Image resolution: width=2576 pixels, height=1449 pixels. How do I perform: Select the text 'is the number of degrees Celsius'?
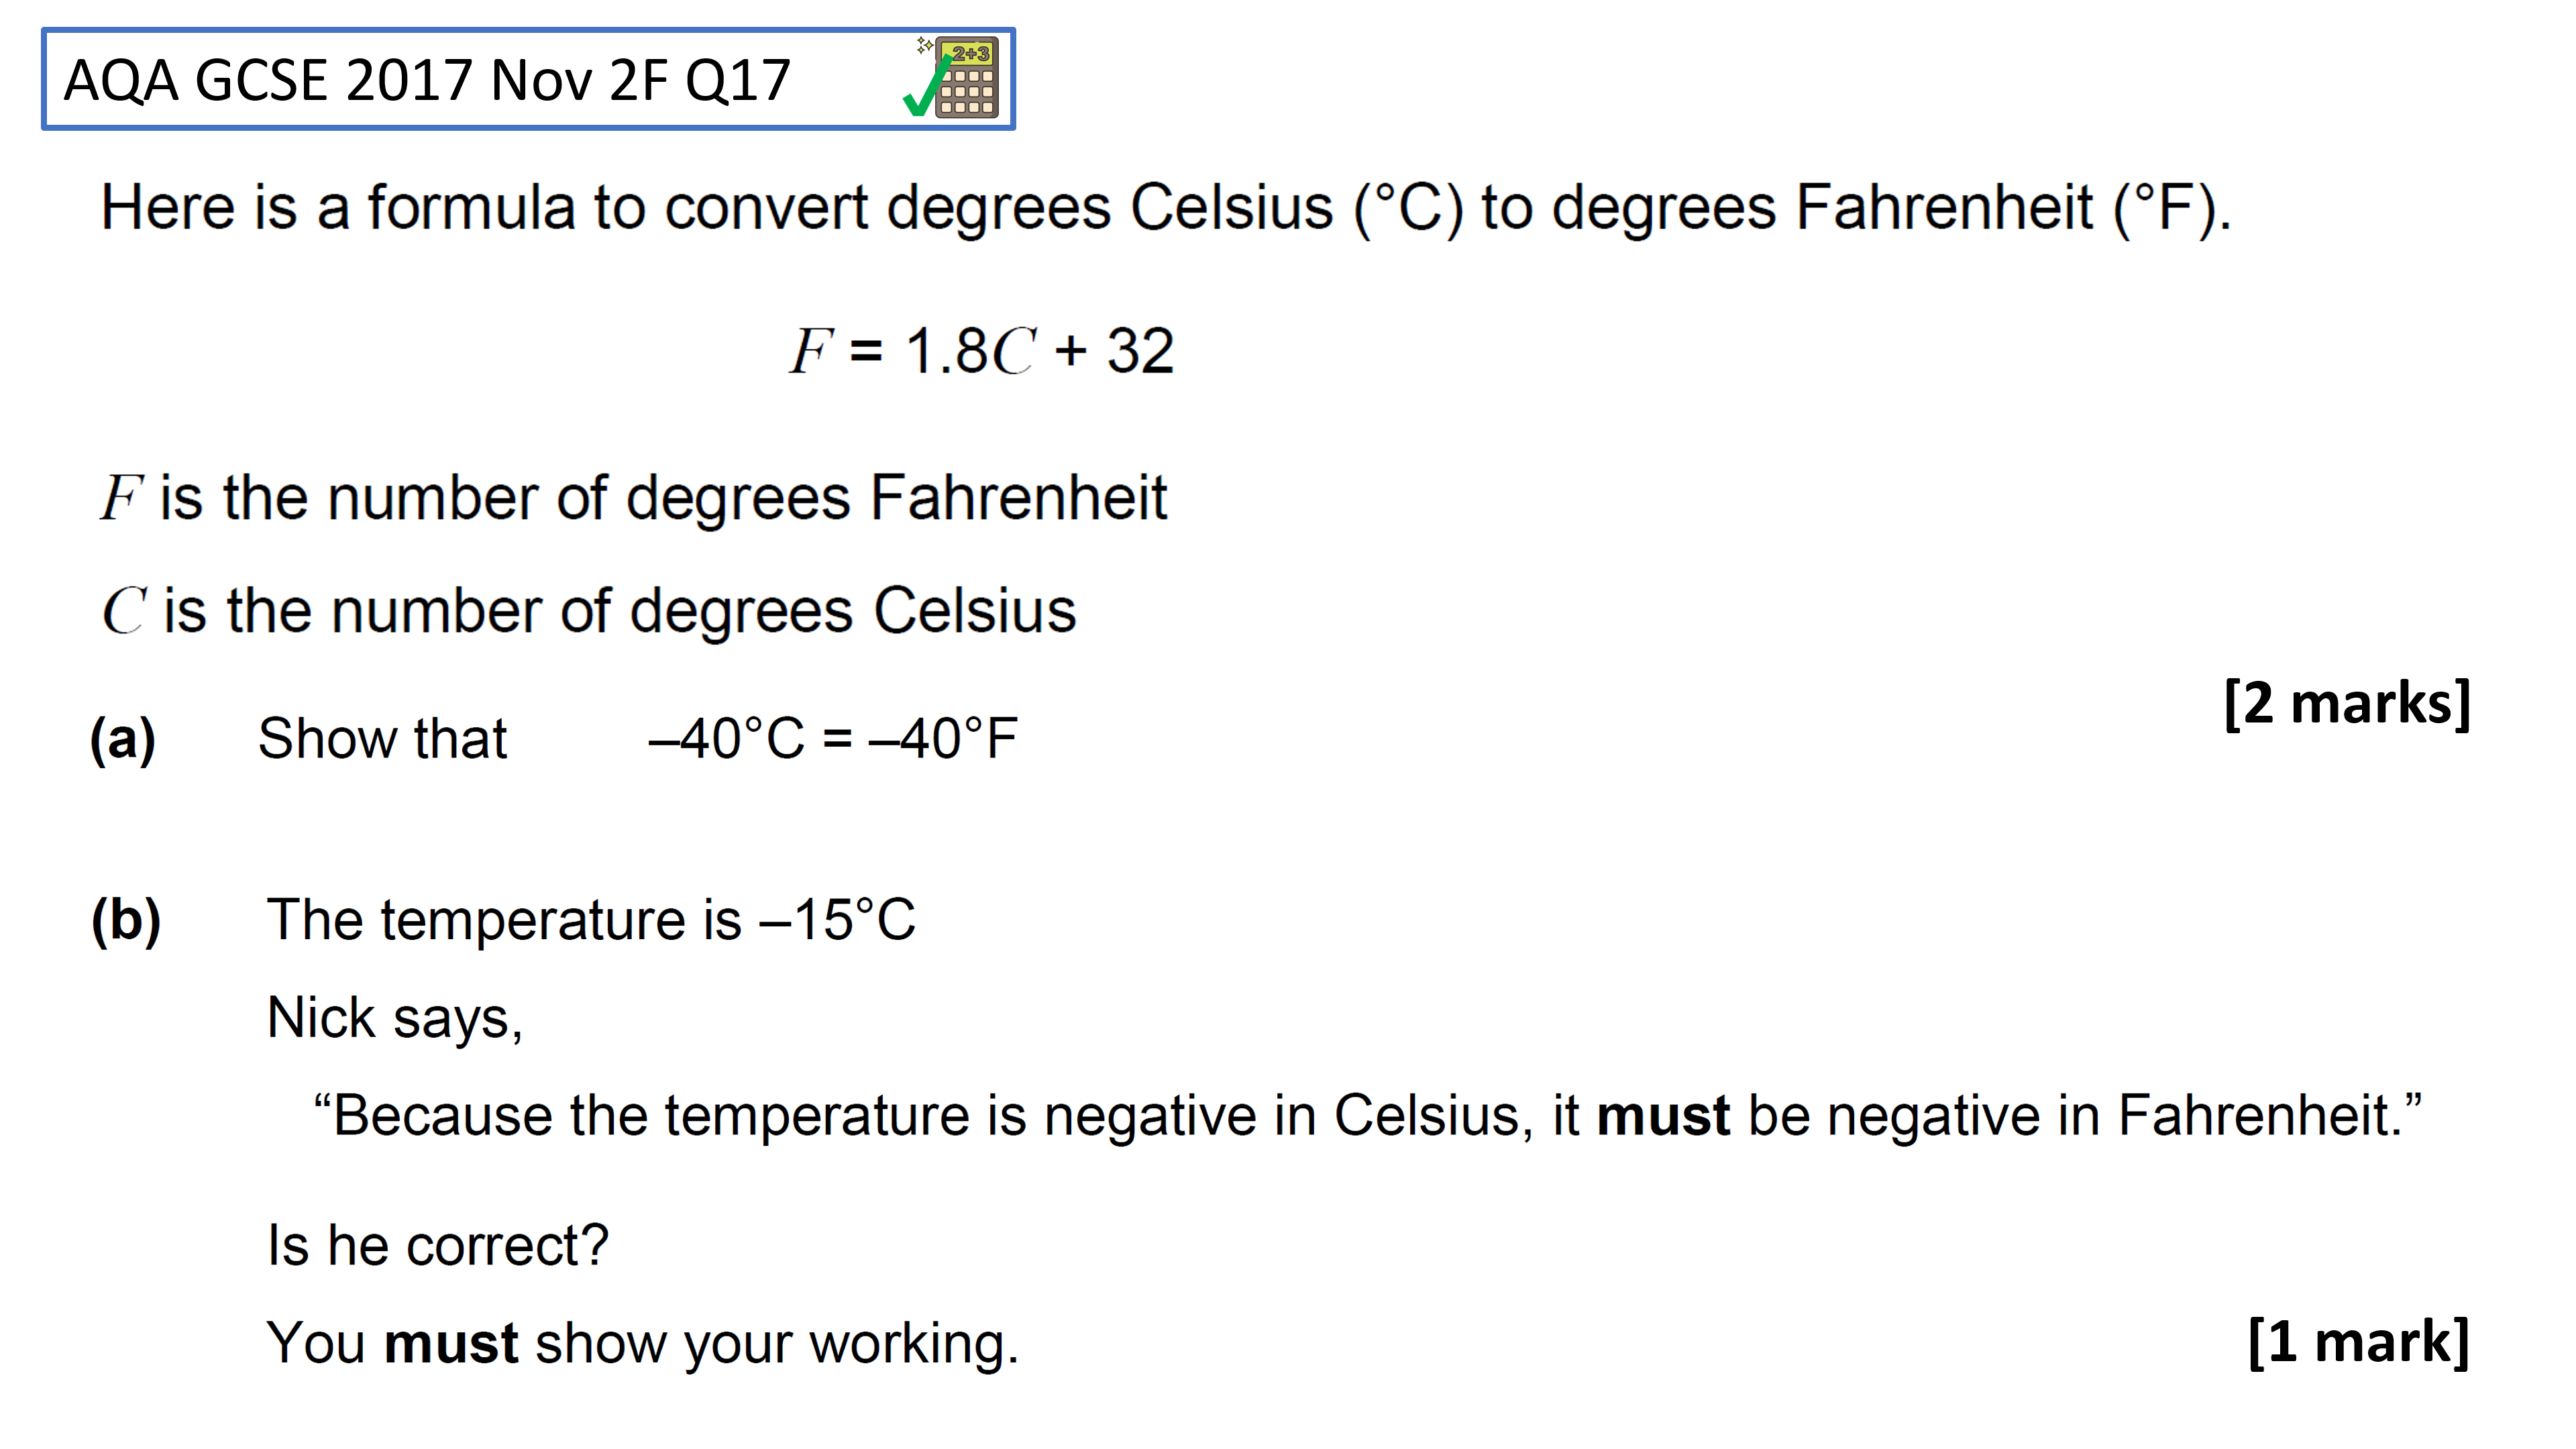(x=620, y=610)
